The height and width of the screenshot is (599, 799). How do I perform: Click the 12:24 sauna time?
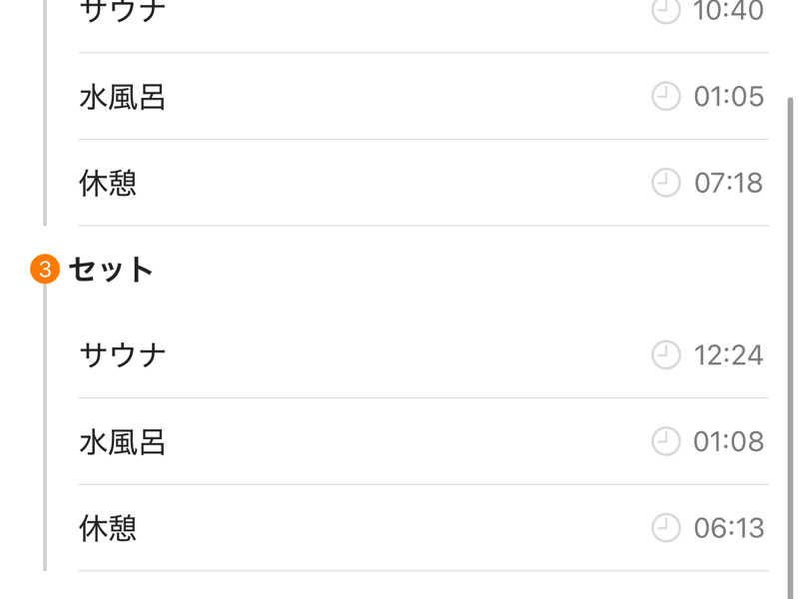[728, 354]
